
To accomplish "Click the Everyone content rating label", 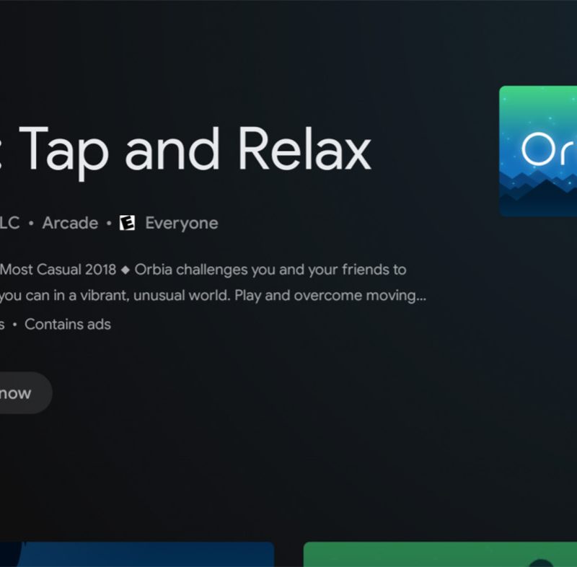I will coord(182,224).
